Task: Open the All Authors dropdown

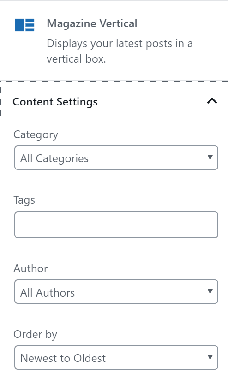Action: pos(116,292)
